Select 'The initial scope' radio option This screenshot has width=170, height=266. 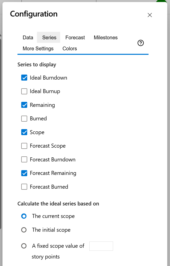pos(24,230)
